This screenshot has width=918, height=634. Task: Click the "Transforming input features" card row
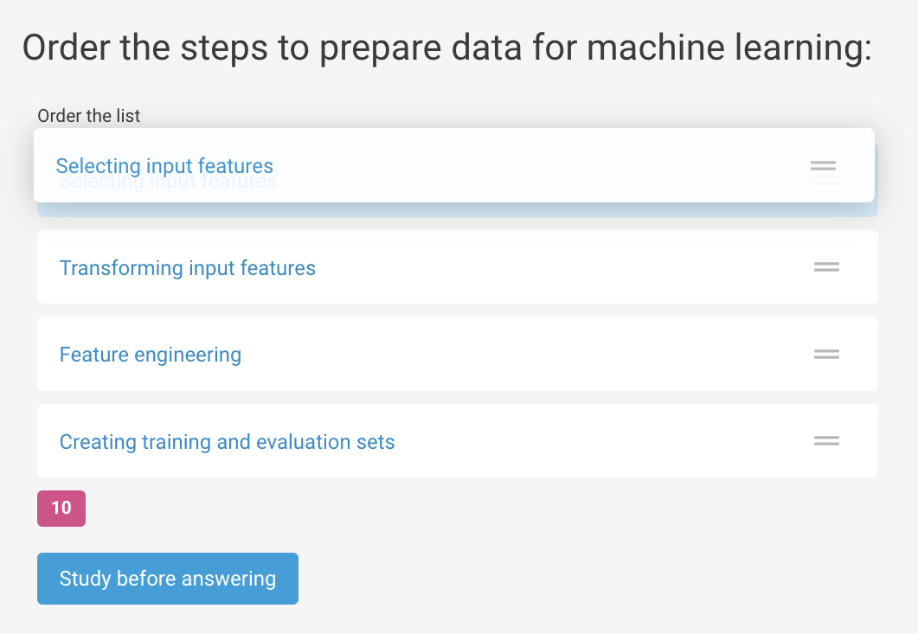pyautogui.click(x=457, y=267)
